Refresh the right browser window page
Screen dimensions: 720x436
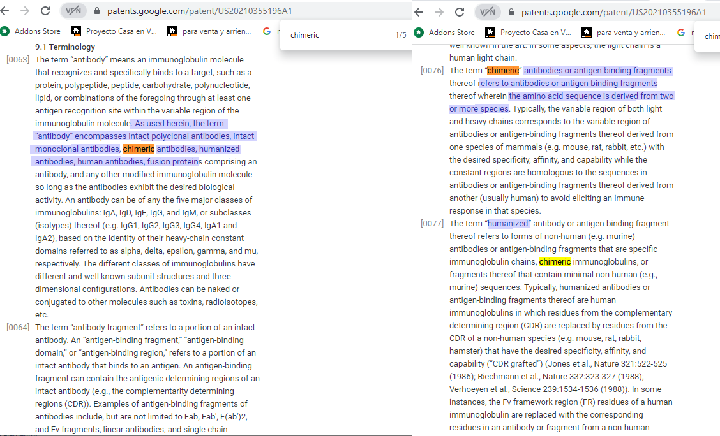(460, 12)
